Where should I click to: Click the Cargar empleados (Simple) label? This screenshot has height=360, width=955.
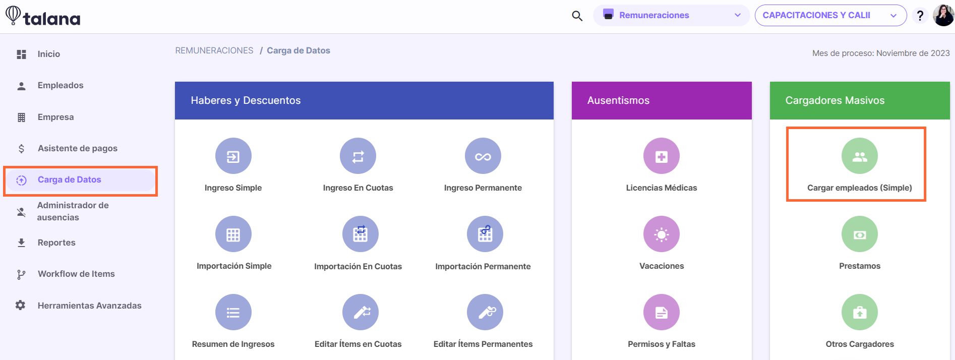(x=860, y=188)
